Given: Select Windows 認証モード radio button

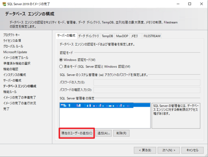Looking at the screenshot, I should click(x=61, y=60).
